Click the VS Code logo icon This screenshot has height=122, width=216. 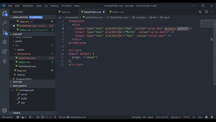coord(3,6)
